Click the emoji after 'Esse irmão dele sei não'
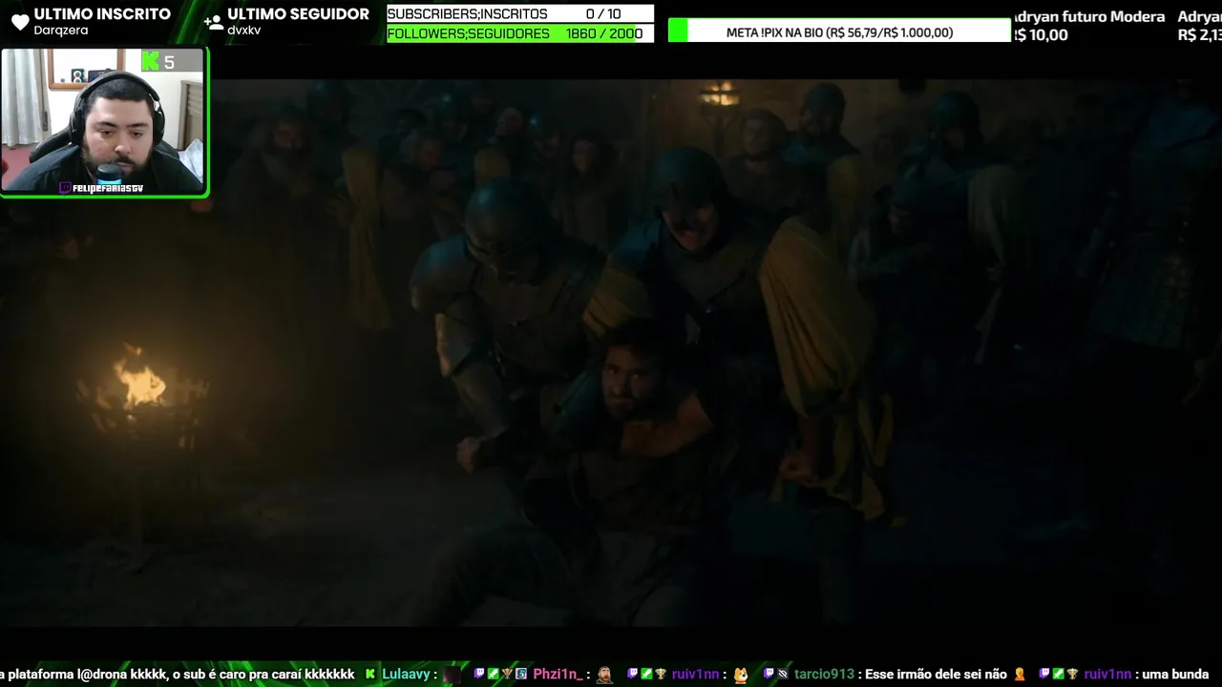The height and width of the screenshot is (687, 1222). point(1020,675)
